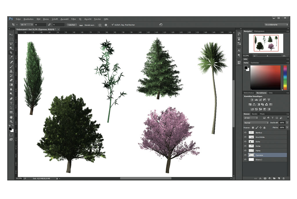This screenshot has width=297, height=199.
Task: Select the Magic Wand tool
Action: click(11, 48)
